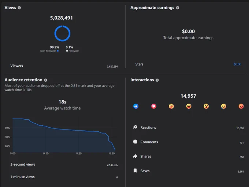The width and height of the screenshot is (249, 187).
Task: Click the $0.00 total earnings amount
Action: coord(188,31)
